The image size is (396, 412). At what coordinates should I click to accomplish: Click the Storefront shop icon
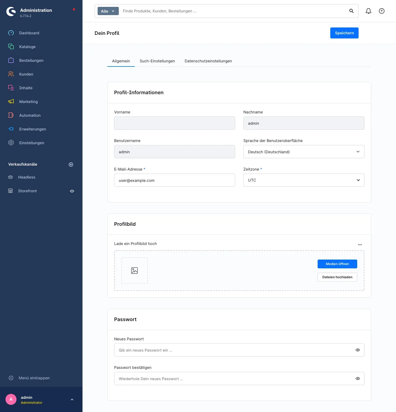pyautogui.click(x=10, y=191)
